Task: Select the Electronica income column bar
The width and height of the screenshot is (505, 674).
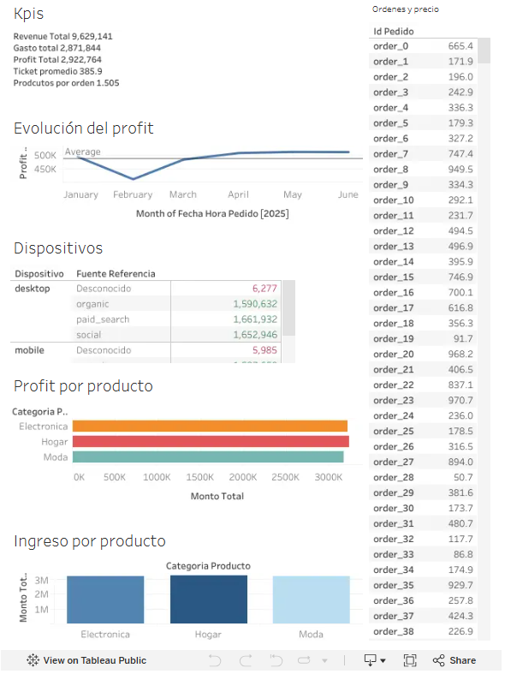Action: point(105,599)
